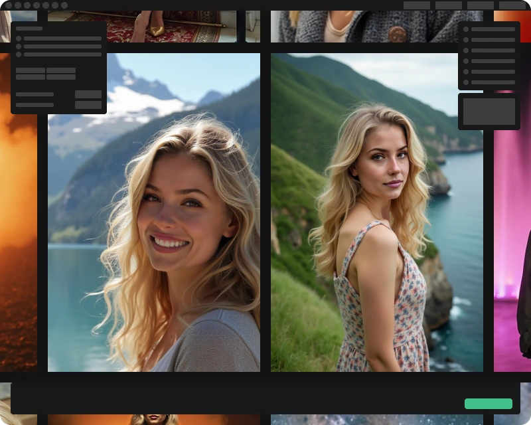Select the first tag chip in the left panel
Viewport: 531px width, 425px height.
31,70
